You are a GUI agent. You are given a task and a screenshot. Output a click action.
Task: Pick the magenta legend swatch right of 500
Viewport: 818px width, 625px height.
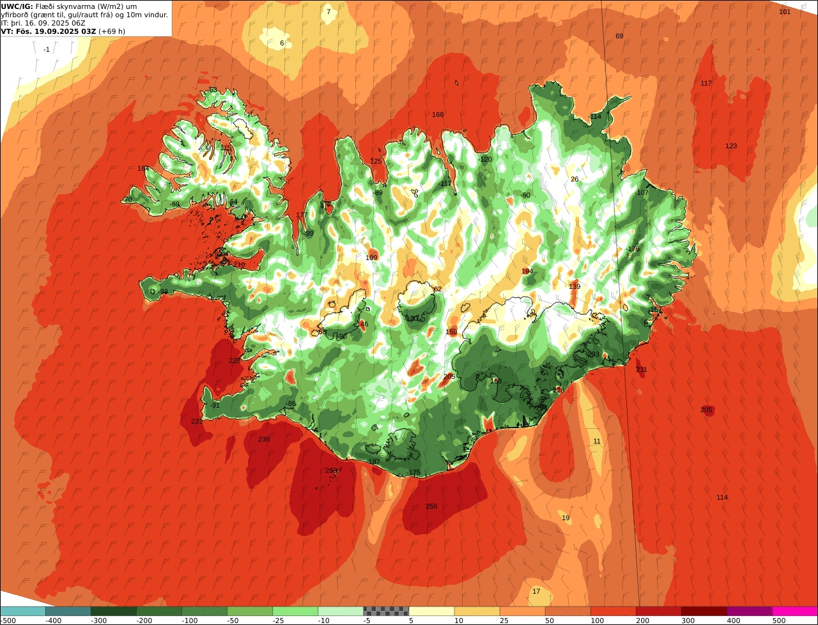tap(795, 611)
